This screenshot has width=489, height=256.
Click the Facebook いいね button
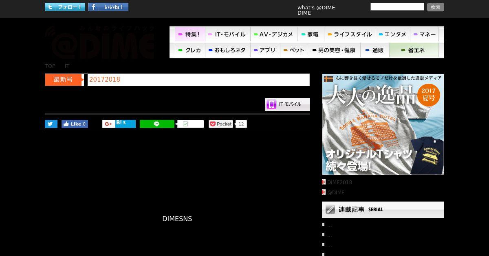point(108,7)
